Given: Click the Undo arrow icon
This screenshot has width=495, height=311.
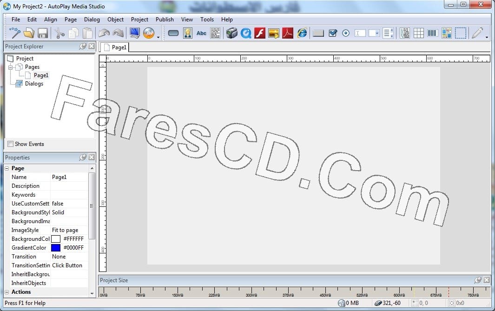Looking at the screenshot, I should [104, 33].
